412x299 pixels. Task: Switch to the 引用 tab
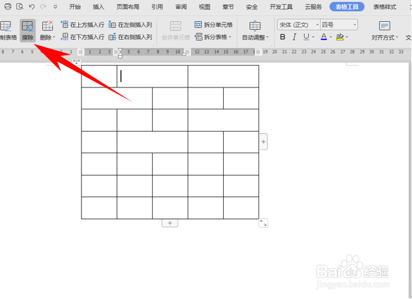coord(157,7)
